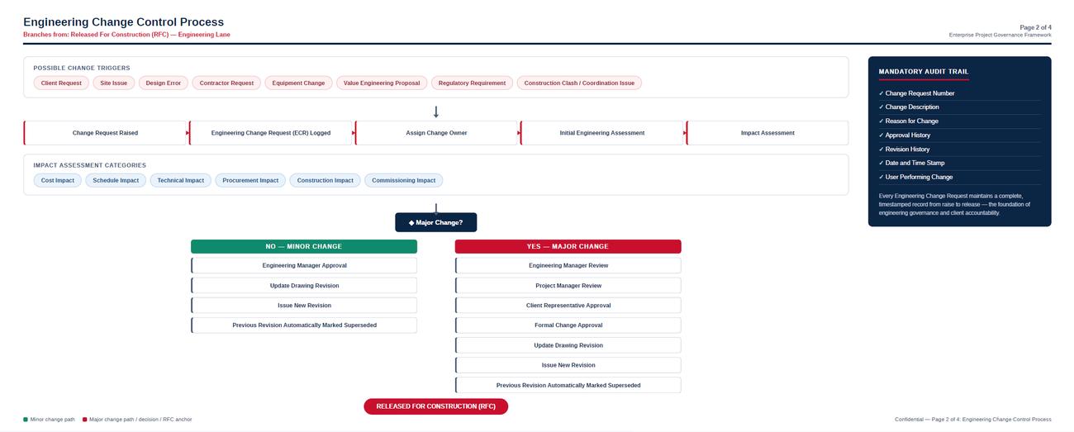Select the Site Issue trigger chip

tap(114, 83)
